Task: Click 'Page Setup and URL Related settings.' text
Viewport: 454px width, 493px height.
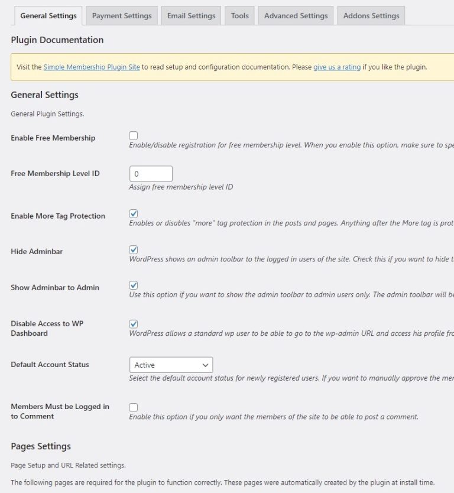Action: click(68, 465)
